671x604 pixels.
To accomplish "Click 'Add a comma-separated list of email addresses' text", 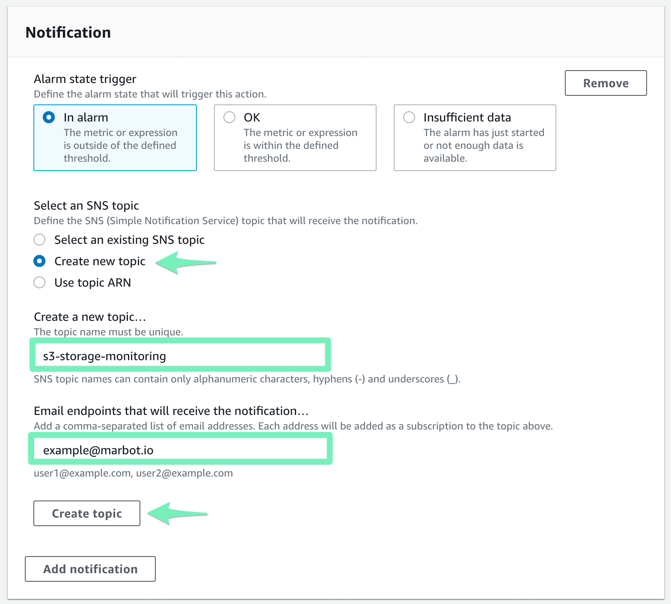I will pyautogui.click(x=294, y=426).
